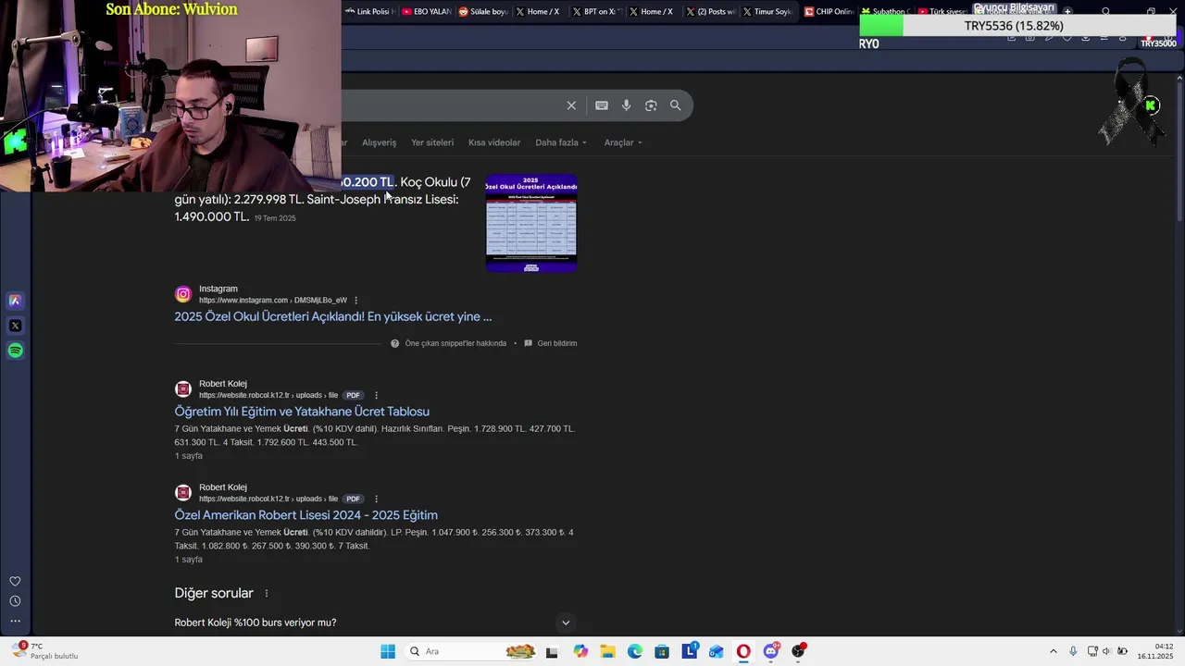Click the magnifier search icon in search bar

point(676,105)
